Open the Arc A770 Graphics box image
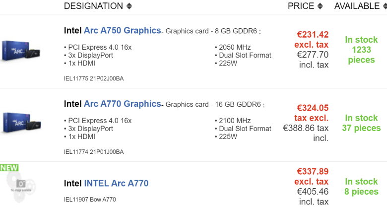Viewport: 387px width, 209px height. pos(20,123)
